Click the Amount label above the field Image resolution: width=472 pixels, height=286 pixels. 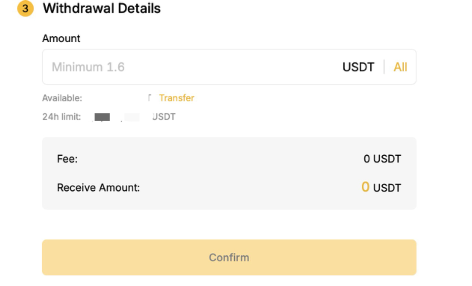[61, 38]
